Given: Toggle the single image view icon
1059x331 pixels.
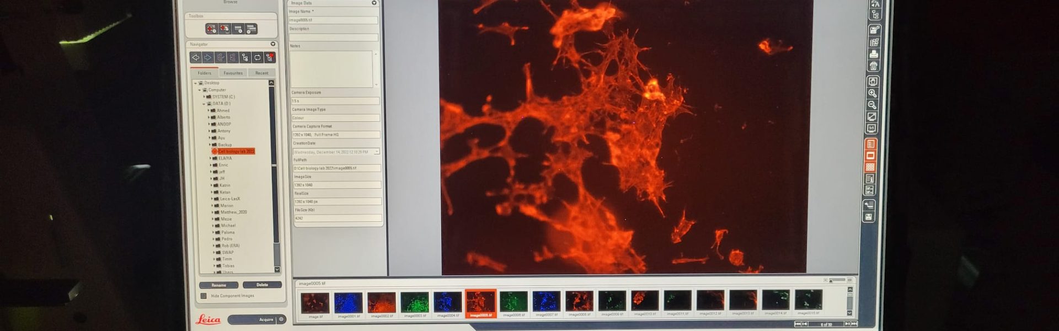Looking at the screenshot, I should tap(871, 156).
